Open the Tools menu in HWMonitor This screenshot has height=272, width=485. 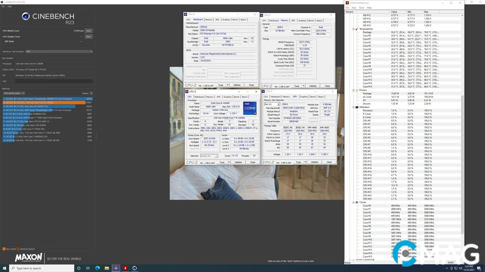point(362,8)
